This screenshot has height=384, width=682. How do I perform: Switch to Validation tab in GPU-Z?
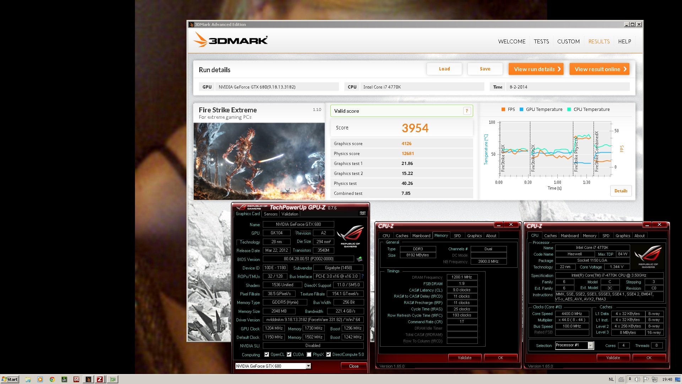[x=290, y=214]
